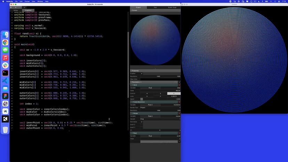
Task: Open the Mouse Variant dropdown showing Drag
Action: pos(160,119)
